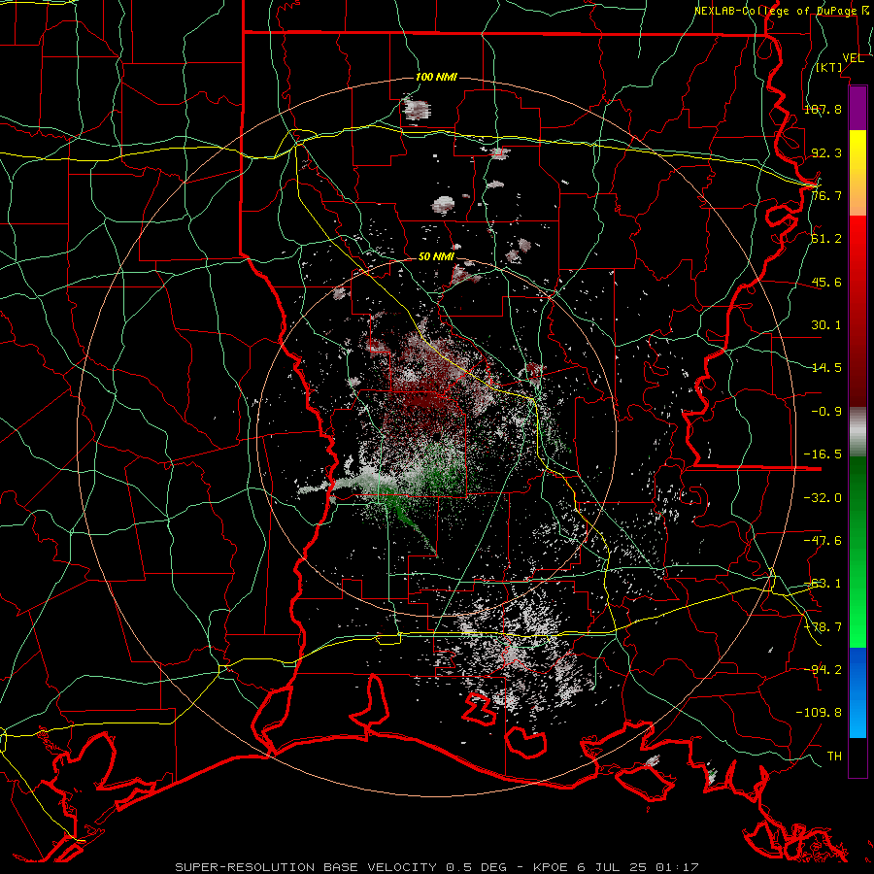Click the -32.0 velocity scale value
The image size is (874, 874).
coord(823,498)
